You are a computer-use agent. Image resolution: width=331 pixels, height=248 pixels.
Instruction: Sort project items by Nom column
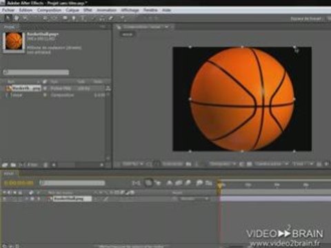11,82
